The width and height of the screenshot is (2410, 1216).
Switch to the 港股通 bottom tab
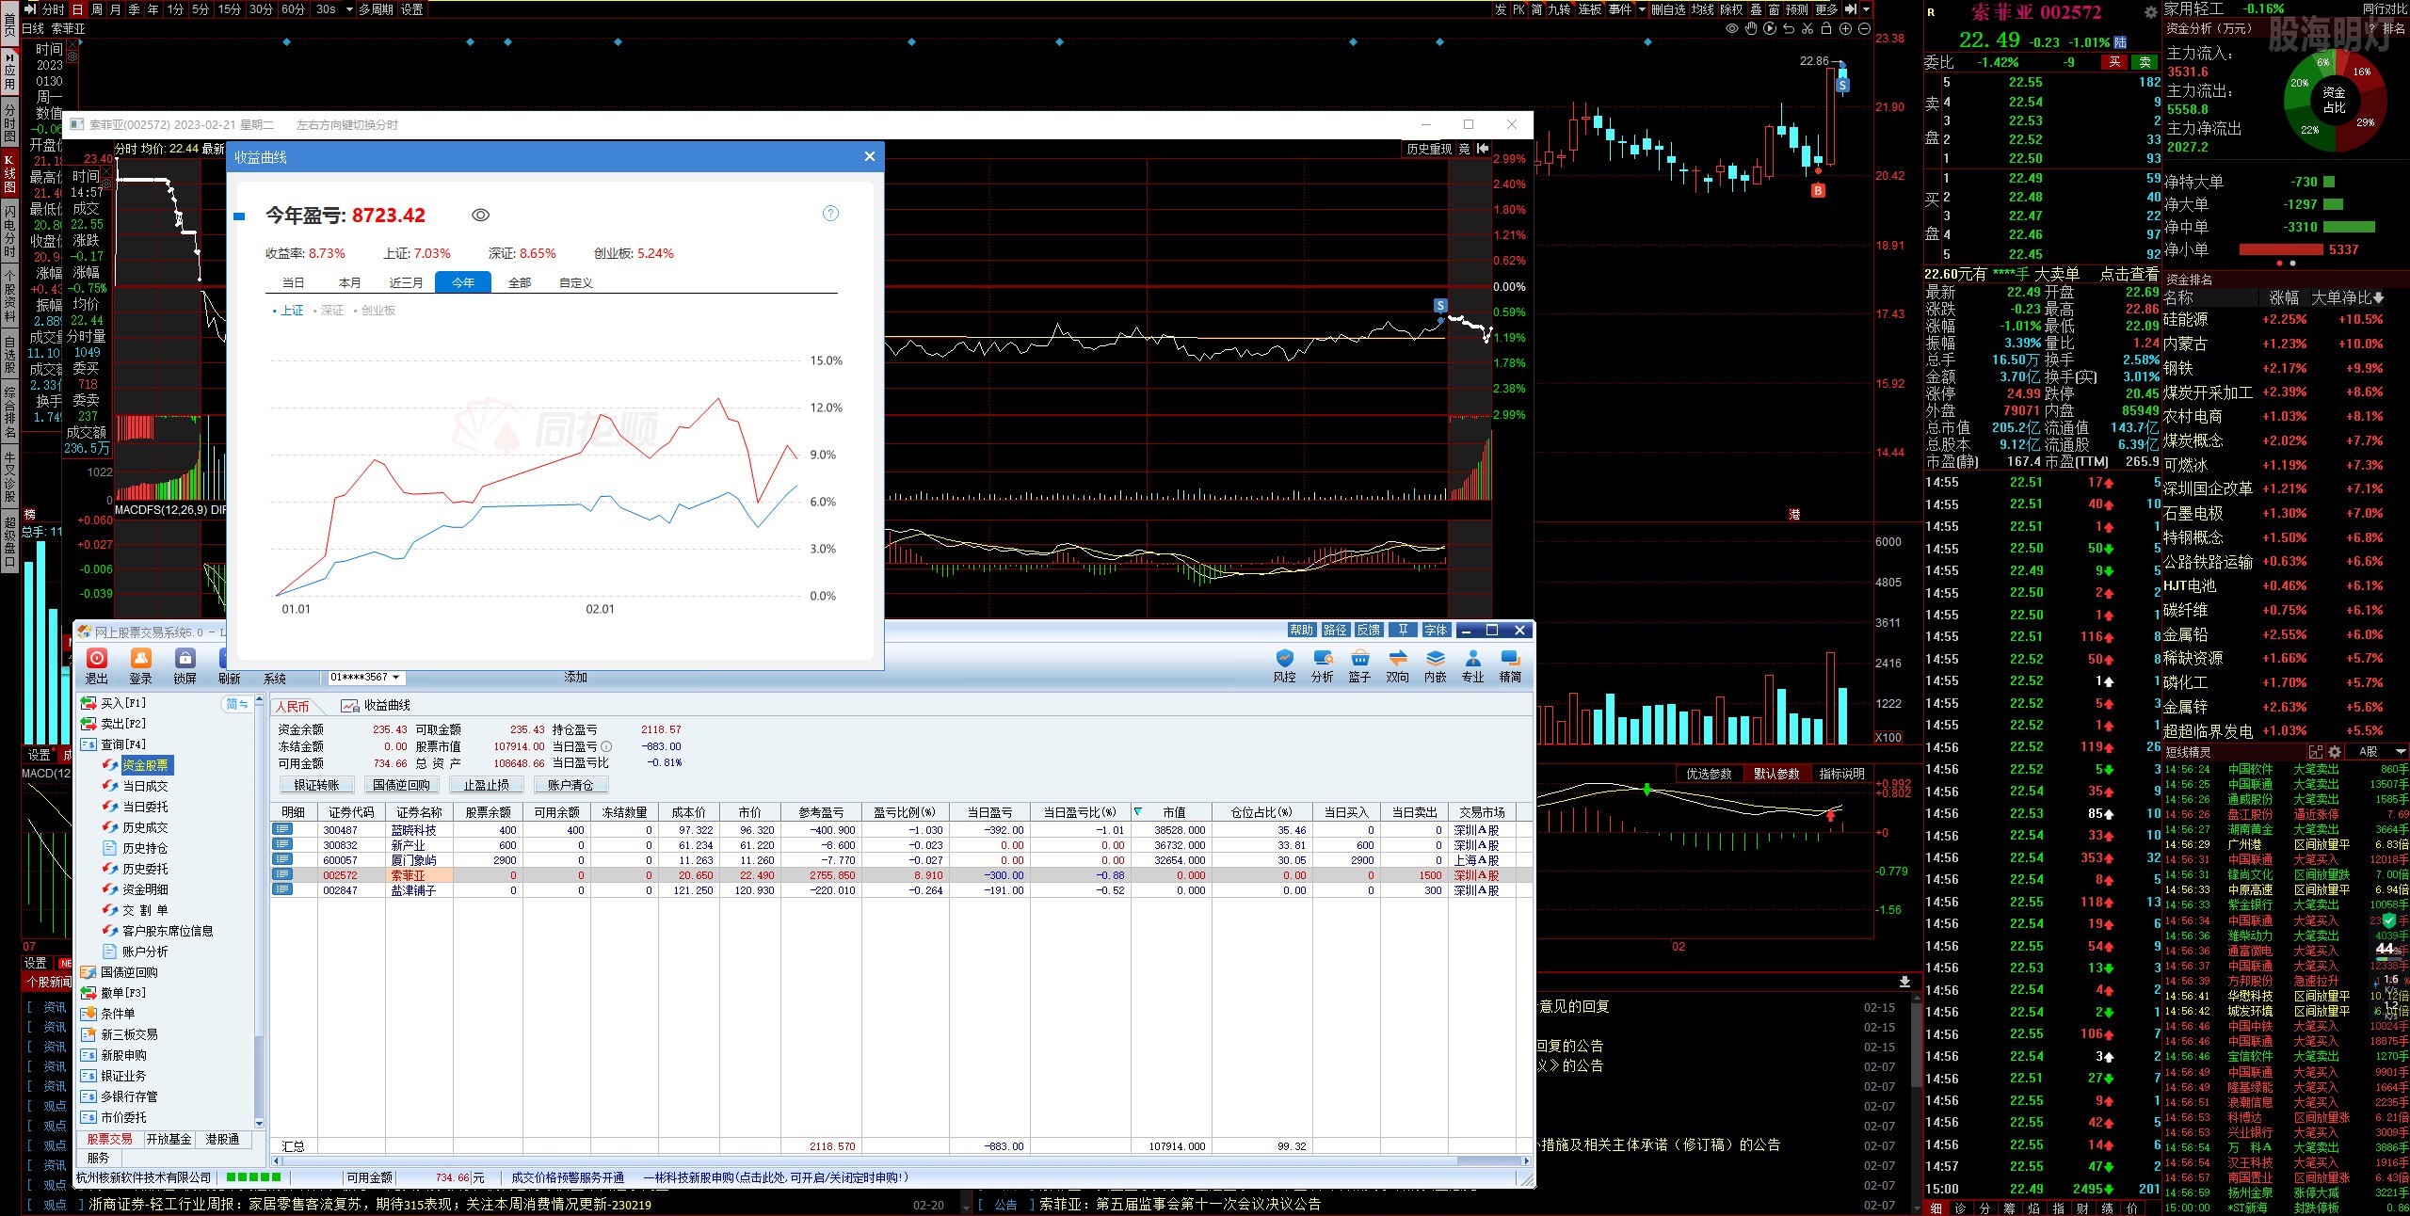[x=222, y=1139]
